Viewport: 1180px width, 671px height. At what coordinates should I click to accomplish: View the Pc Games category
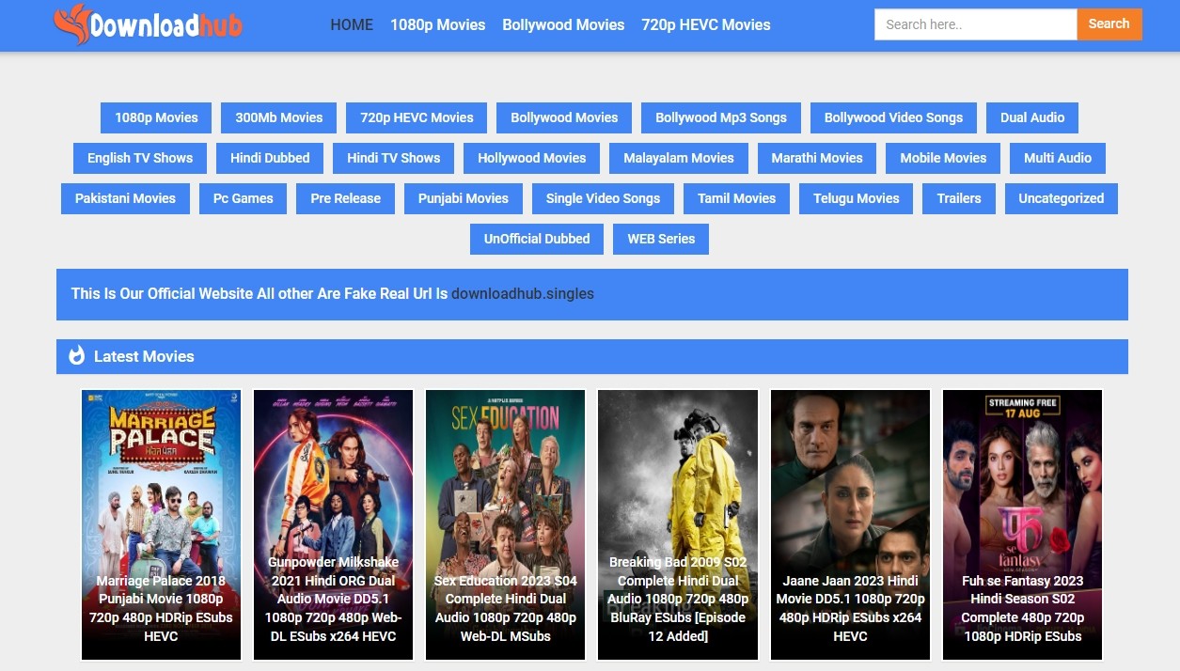click(x=244, y=198)
